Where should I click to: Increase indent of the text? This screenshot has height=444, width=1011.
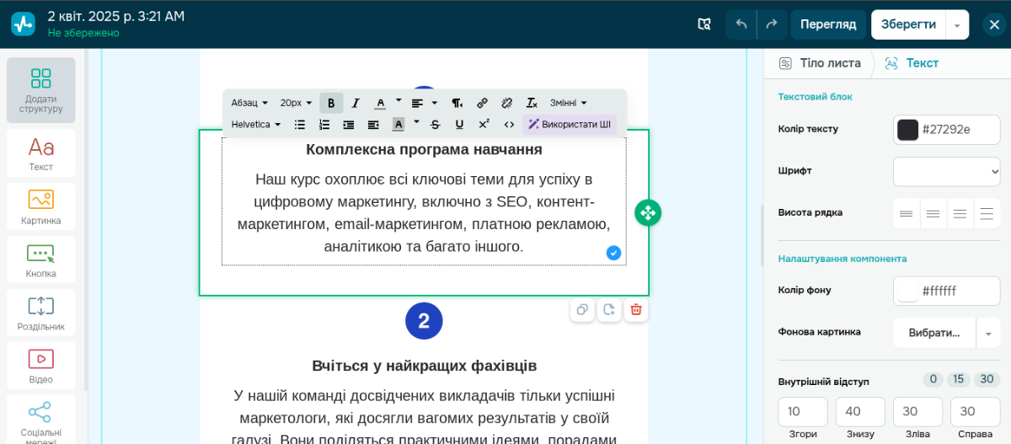(x=349, y=124)
